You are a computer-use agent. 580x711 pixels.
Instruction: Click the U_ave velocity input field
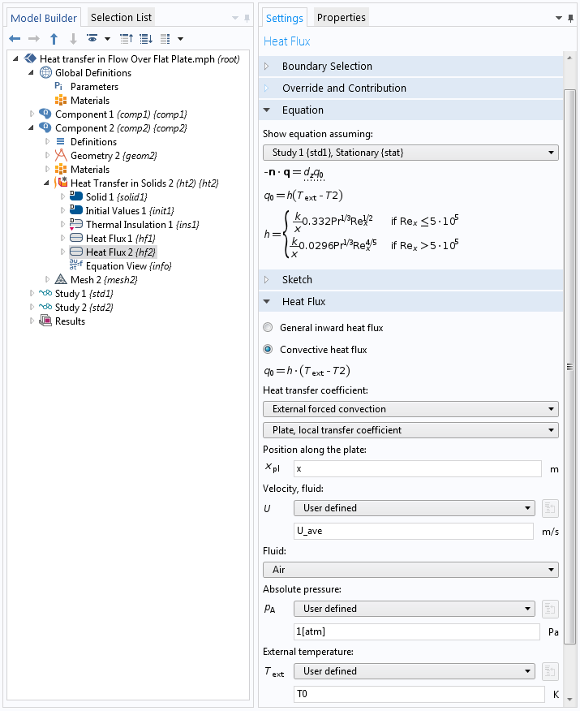[413, 531]
